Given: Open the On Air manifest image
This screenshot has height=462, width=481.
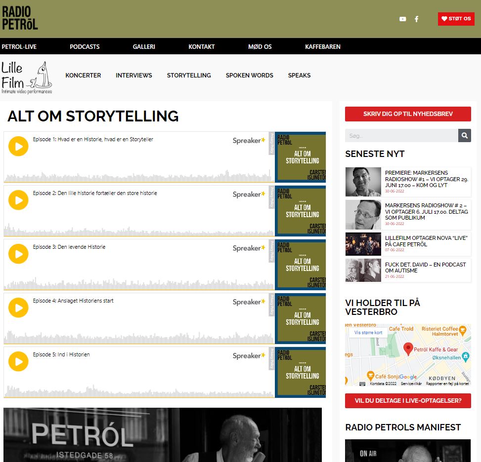Looking at the screenshot, I should tap(408, 451).
